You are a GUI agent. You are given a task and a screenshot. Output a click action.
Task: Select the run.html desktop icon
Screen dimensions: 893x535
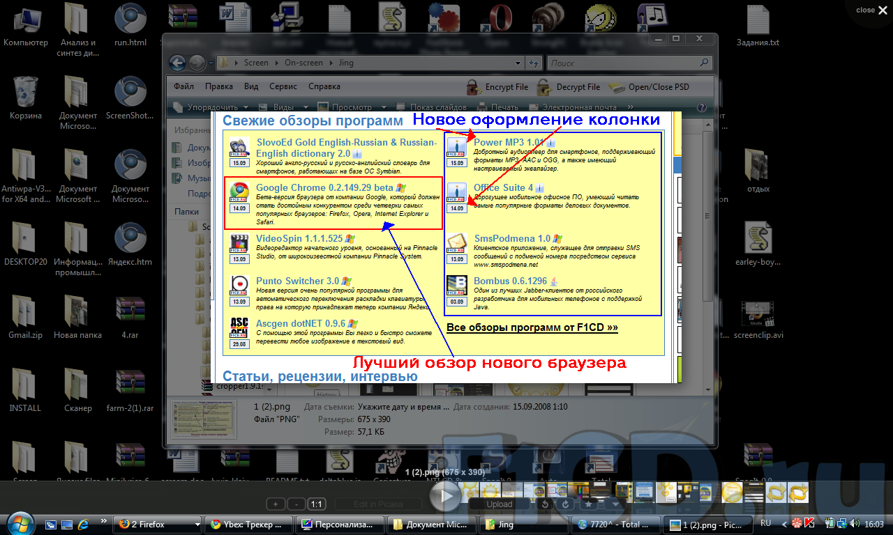coord(130,24)
